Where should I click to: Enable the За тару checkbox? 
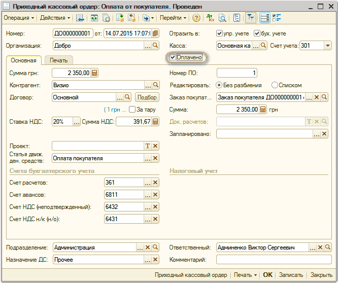point(132,110)
